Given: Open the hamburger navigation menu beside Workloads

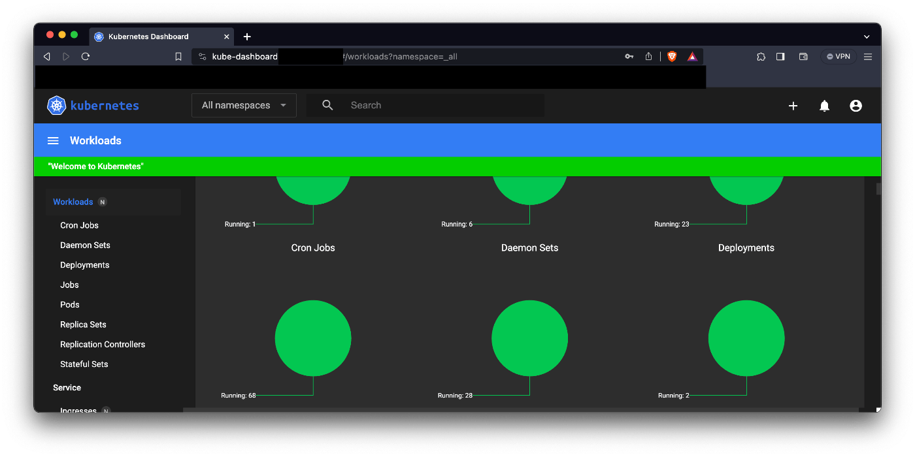Looking at the screenshot, I should [54, 140].
